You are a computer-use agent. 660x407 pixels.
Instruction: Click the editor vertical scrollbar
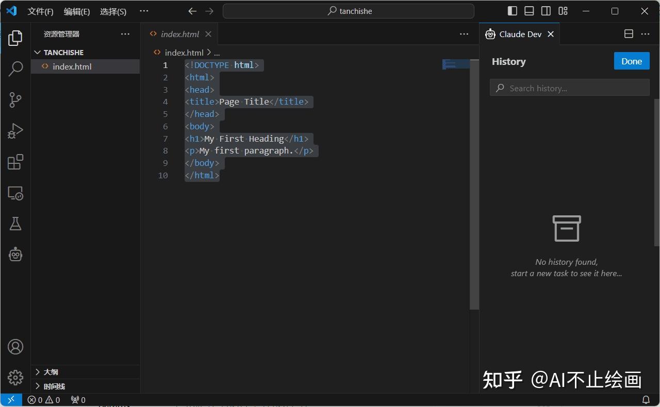tap(474, 184)
